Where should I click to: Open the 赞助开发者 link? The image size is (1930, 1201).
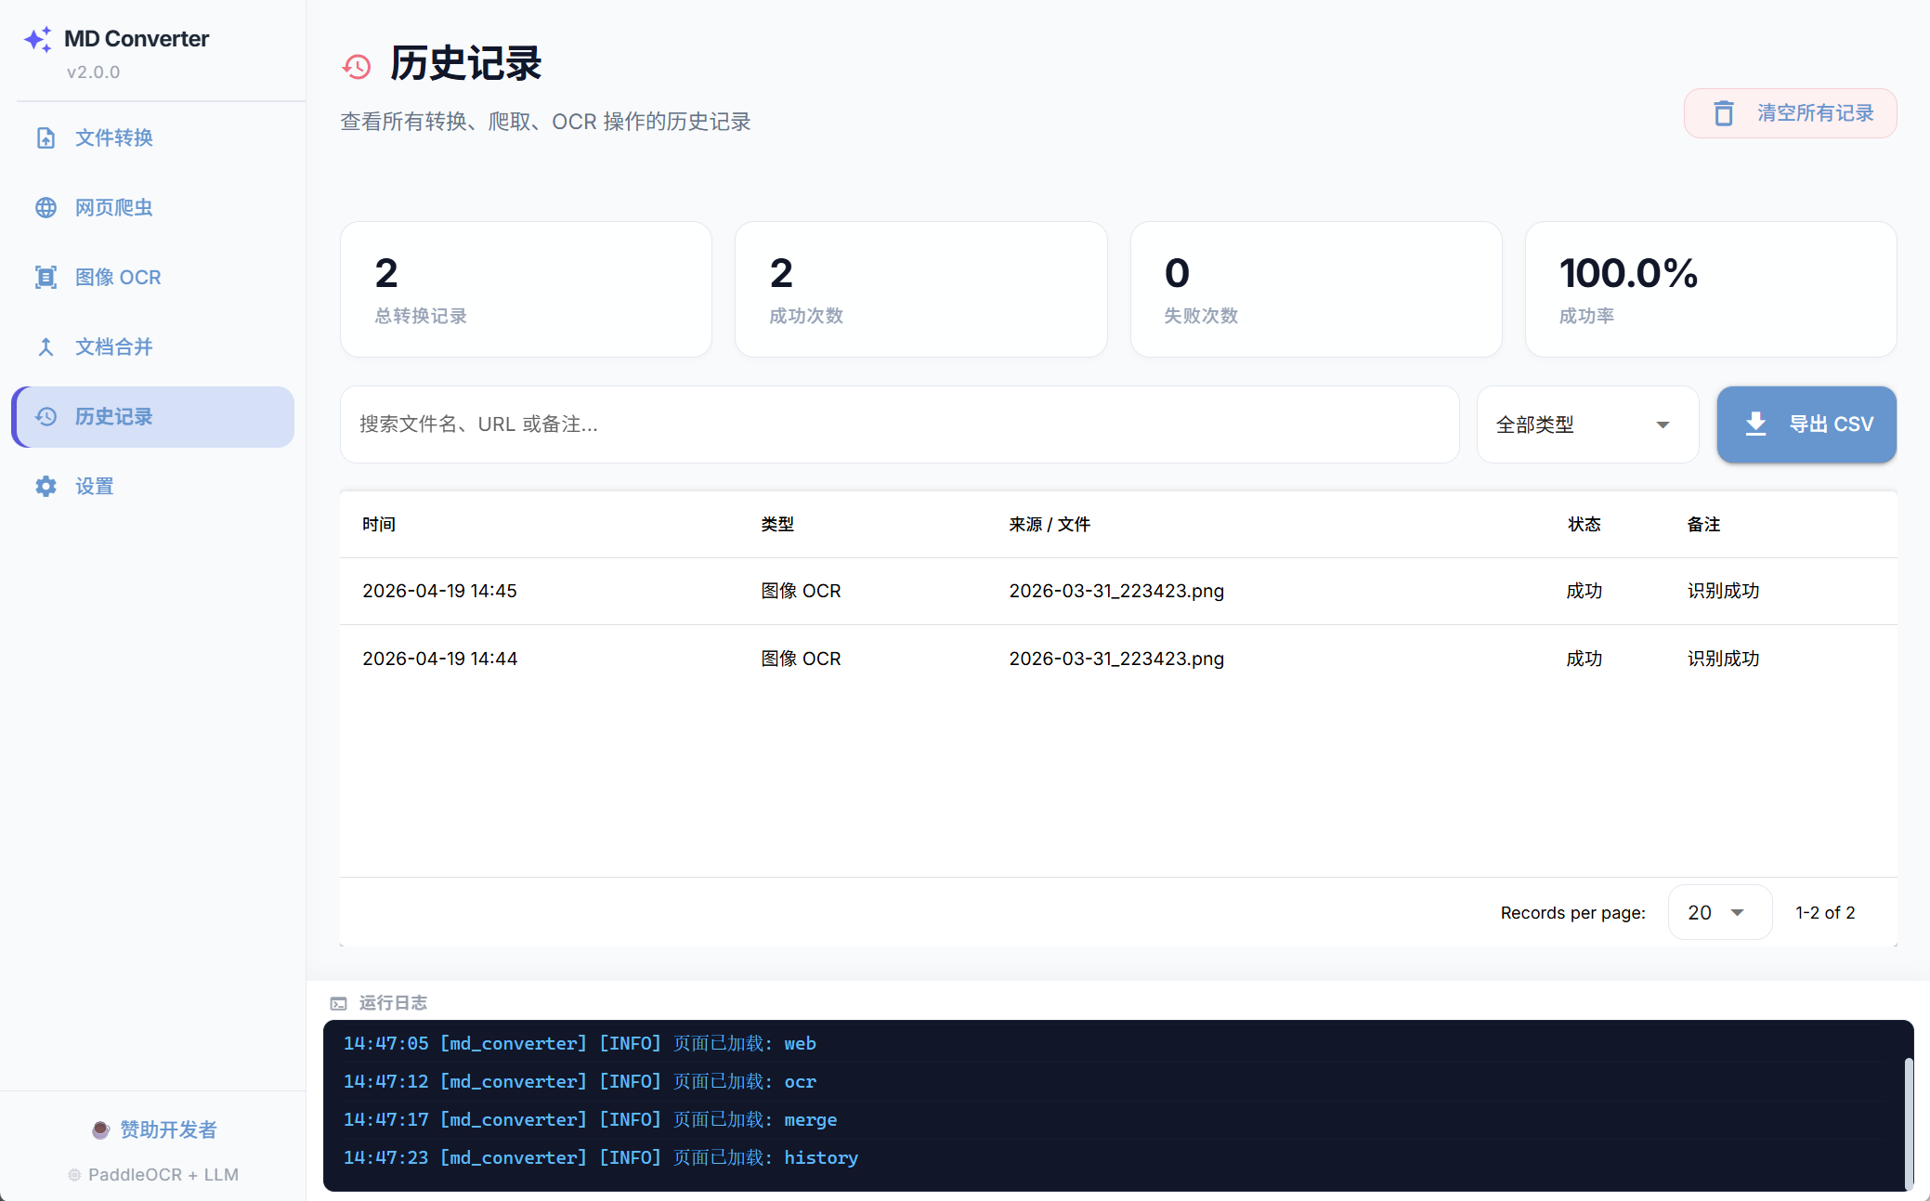tap(167, 1129)
